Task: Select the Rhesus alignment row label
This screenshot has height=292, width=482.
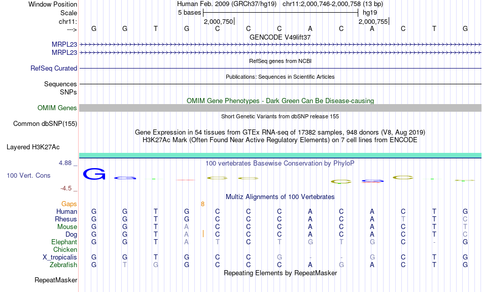Action: 66,219
